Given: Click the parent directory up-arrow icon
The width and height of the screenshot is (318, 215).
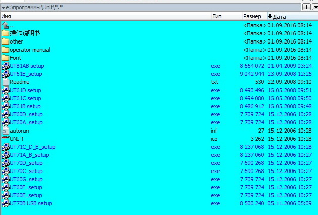Looking at the screenshot, I should pos(6,25).
